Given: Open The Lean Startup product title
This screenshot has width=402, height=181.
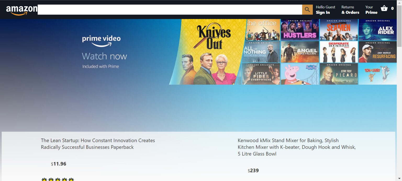Looking at the screenshot, I should click(98, 144).
